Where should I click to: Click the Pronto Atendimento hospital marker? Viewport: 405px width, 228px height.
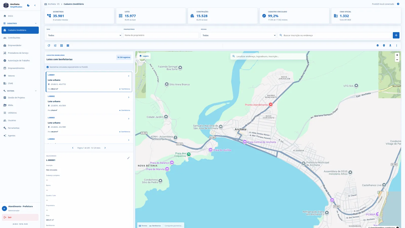(271, 104)
